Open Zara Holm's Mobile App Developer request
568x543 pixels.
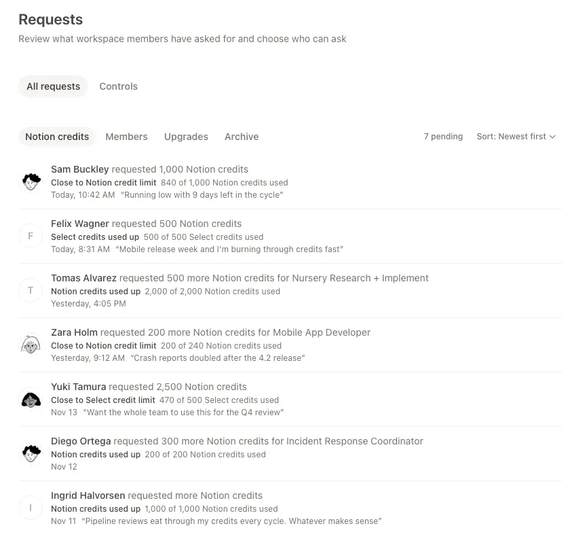pos(290,345)
